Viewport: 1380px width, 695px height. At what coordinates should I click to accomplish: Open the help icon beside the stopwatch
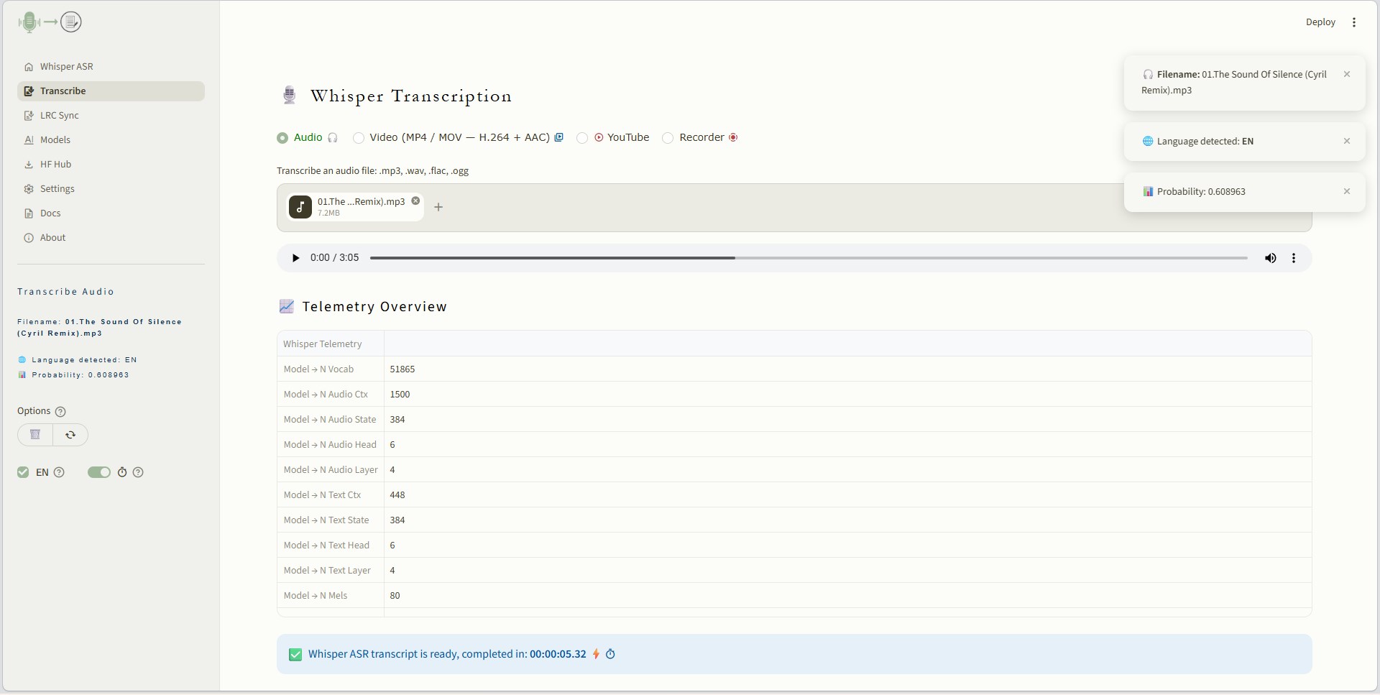pyautogui.click(x=139, y=472)
